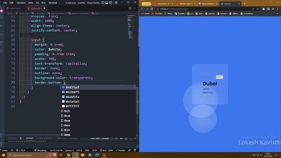Click Prettier status bar item
The width and height of the screenshot is (281, 158).
pos(121,150)
